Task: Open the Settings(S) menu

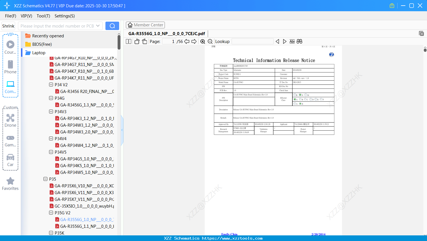Action: point(65,16)
